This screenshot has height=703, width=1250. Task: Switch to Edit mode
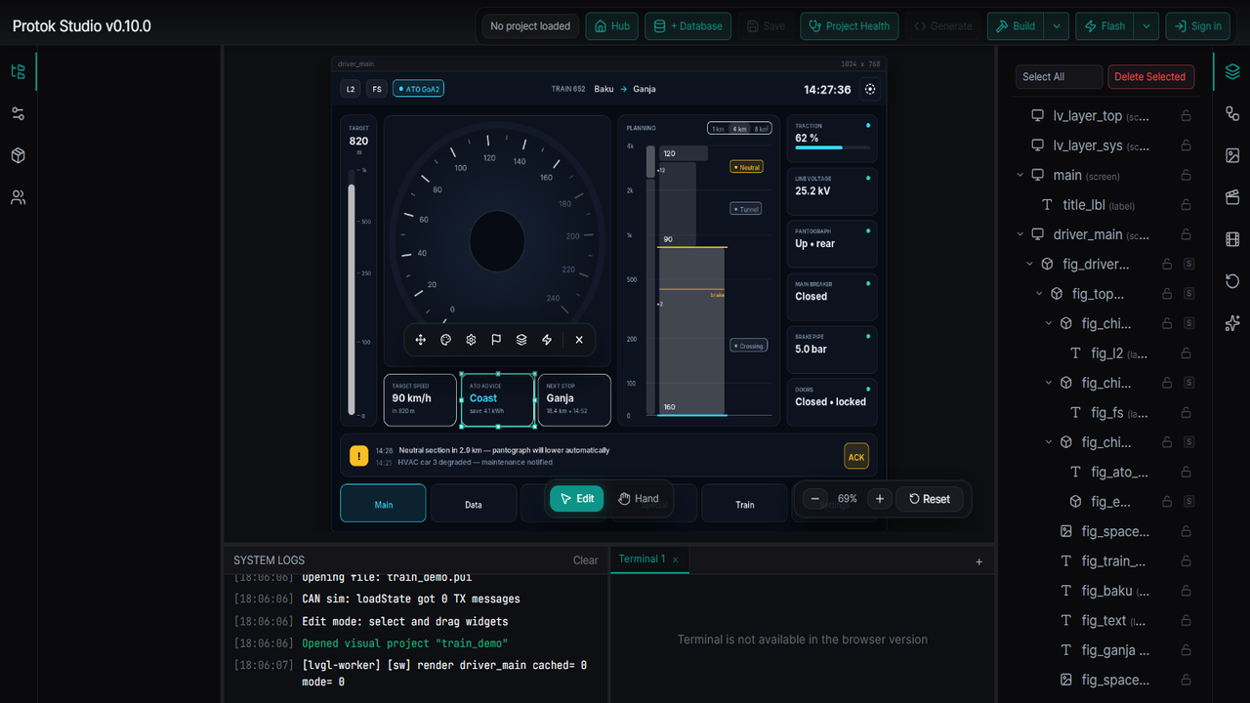(576, 499)
